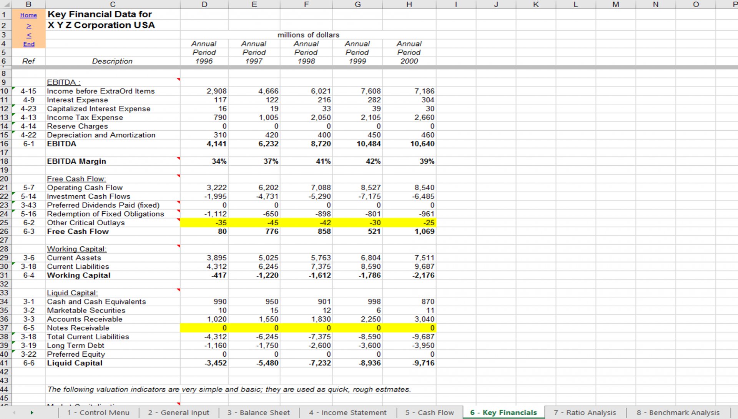Select Ref 4-15 cell
738x419 pixels.
[28, 91]
